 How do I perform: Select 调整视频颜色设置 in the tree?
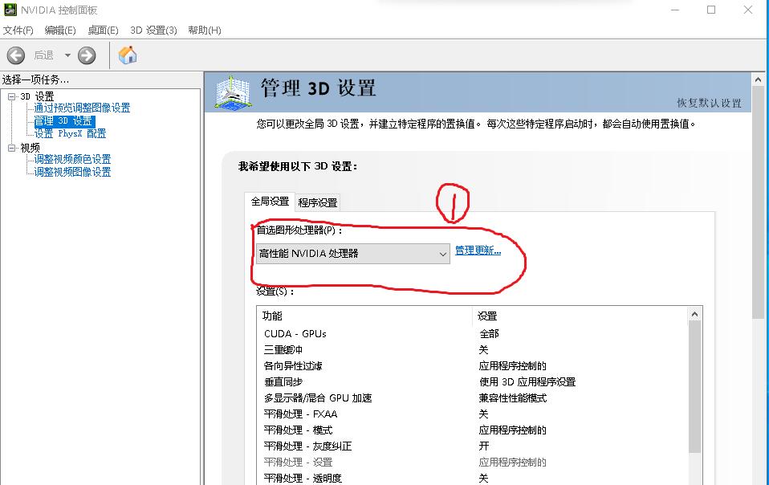tap(72, 159)
